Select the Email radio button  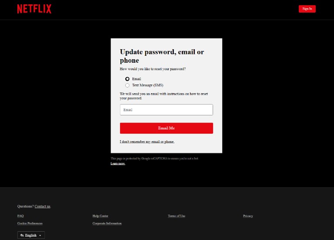coord(127,79)
